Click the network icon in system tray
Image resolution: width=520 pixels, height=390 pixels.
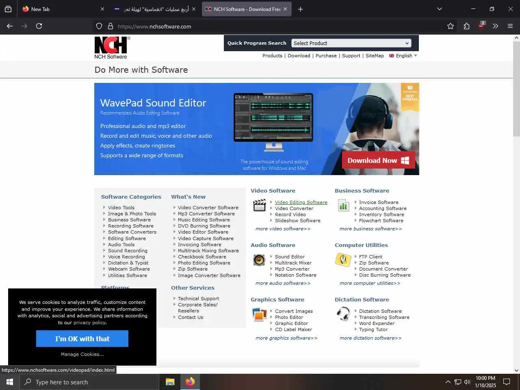point(458,382)
